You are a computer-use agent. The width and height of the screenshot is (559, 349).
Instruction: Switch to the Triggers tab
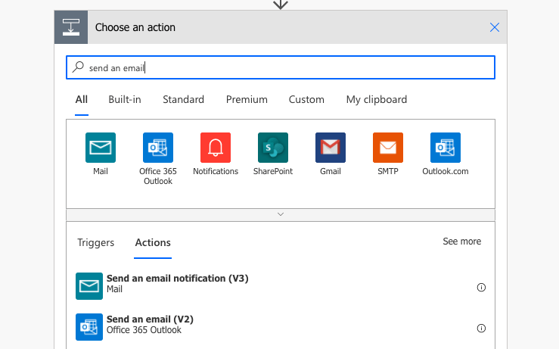pyautogui.click(x=96, y=243)
